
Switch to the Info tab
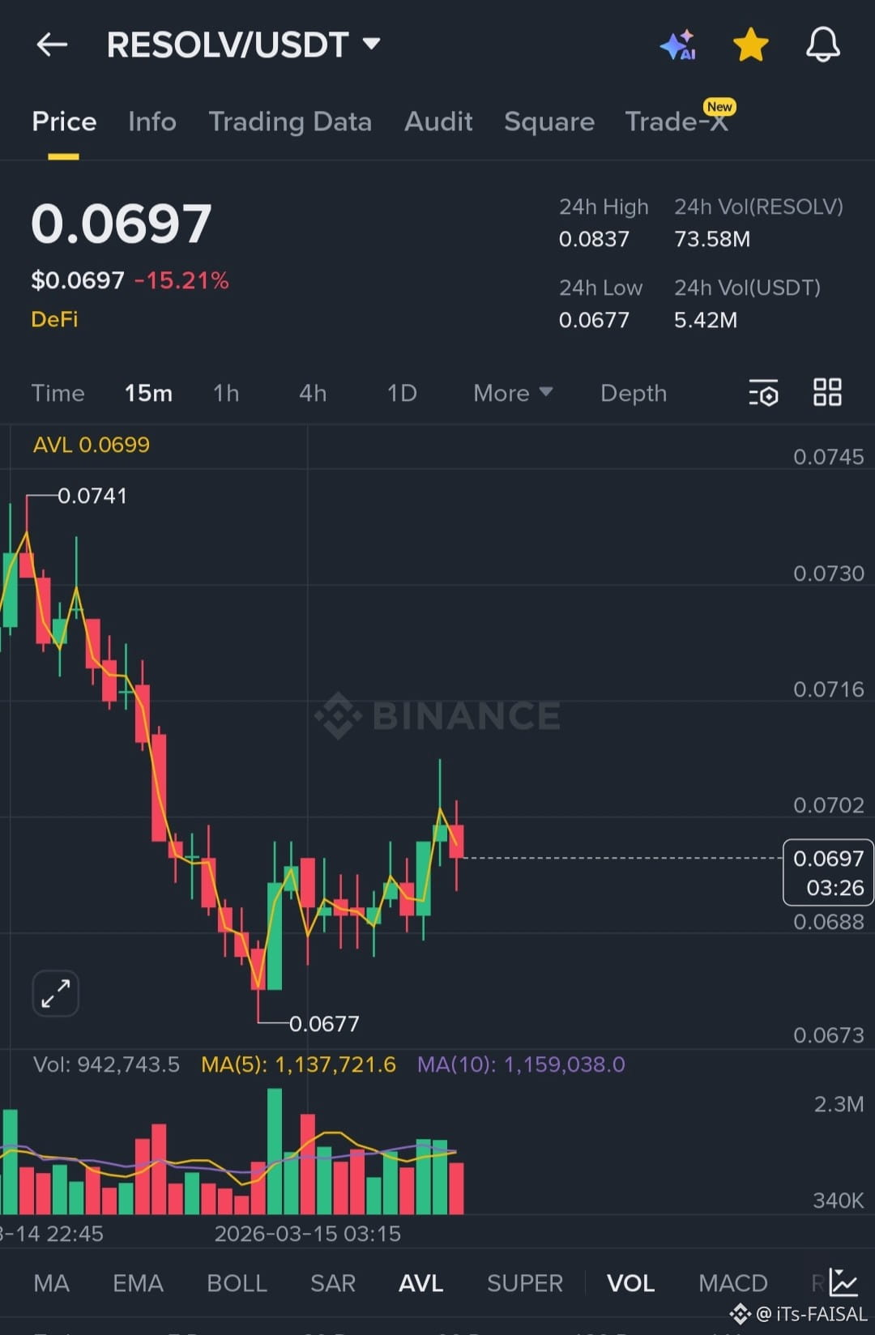[152, 122]
